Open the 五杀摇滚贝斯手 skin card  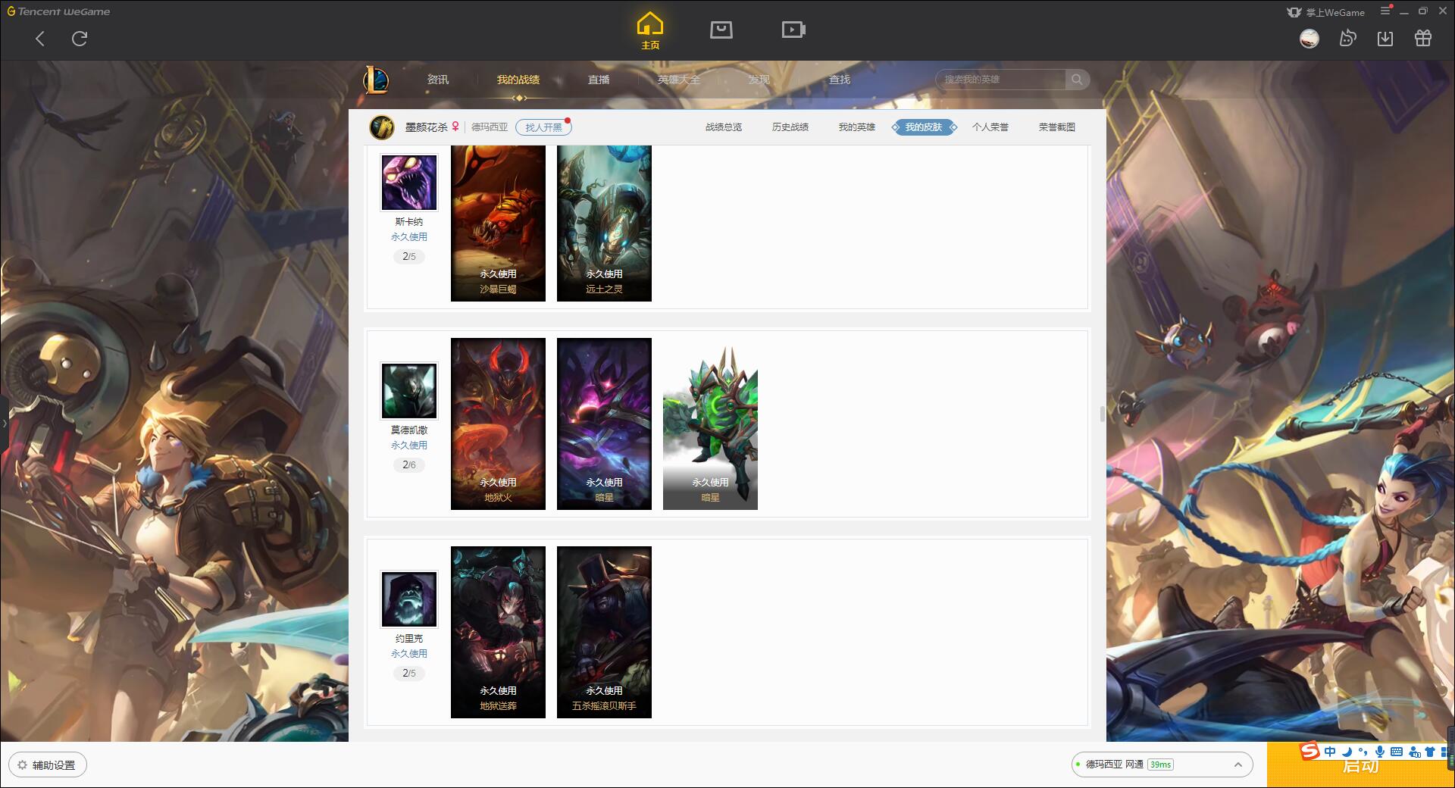[604, 632]
